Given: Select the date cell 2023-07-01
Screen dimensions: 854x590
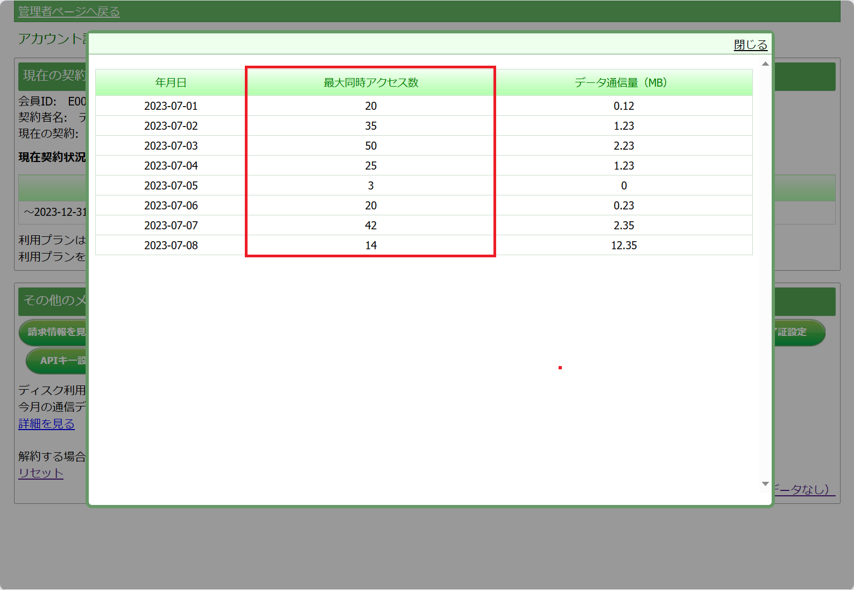Looking at the screenshot, I should (x=171, y=106).
